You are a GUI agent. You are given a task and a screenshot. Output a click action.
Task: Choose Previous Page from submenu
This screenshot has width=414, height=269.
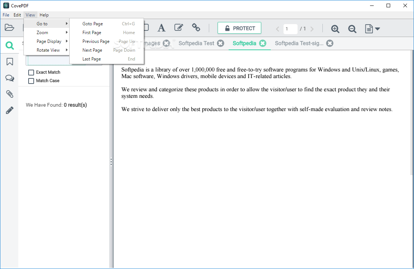(x=107, y=41)
